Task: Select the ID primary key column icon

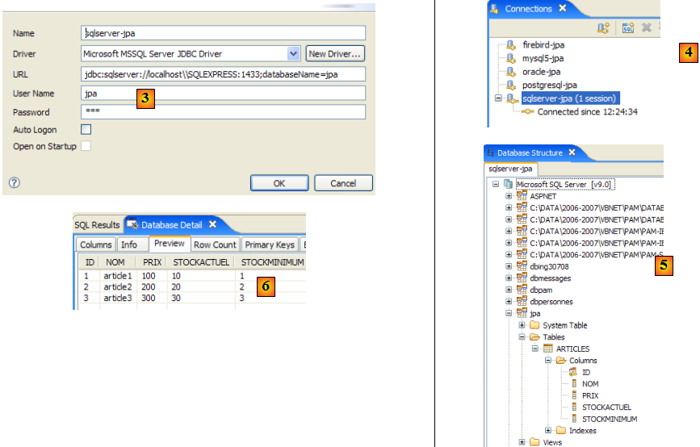Action: click(573, 372)
